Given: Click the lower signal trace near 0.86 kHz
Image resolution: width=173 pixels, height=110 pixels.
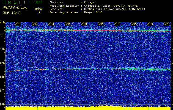Looking at the screenshot, I should 88,69.
